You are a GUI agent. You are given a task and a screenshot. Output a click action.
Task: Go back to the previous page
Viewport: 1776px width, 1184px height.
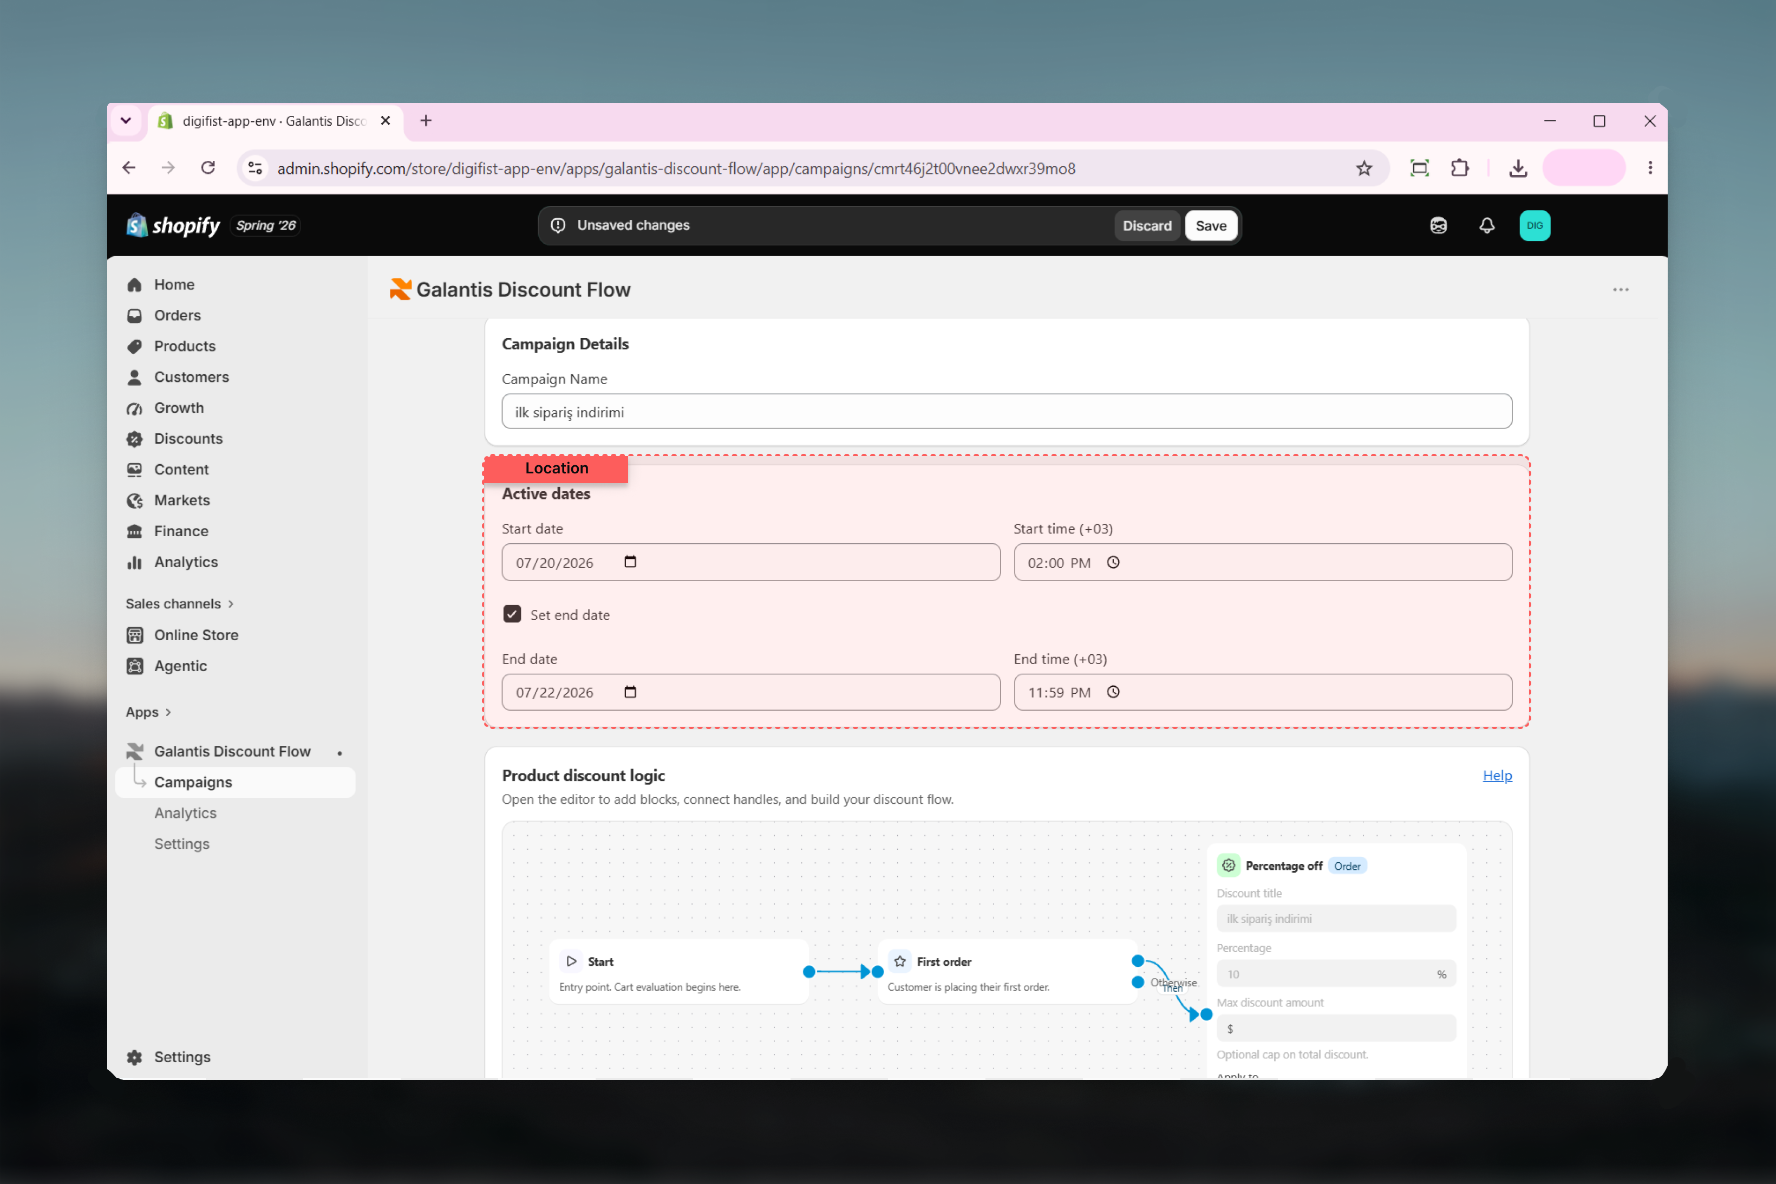(129, 167)
